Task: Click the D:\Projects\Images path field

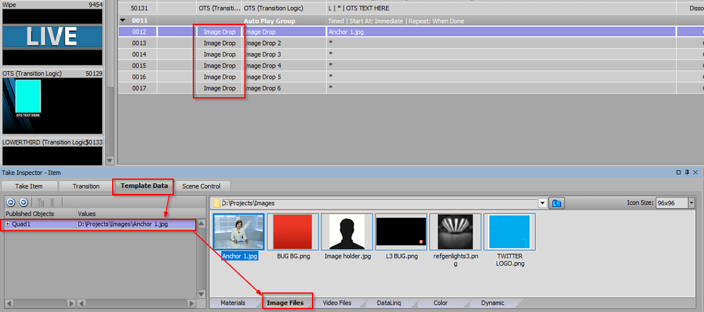Action: pos(379,203)
